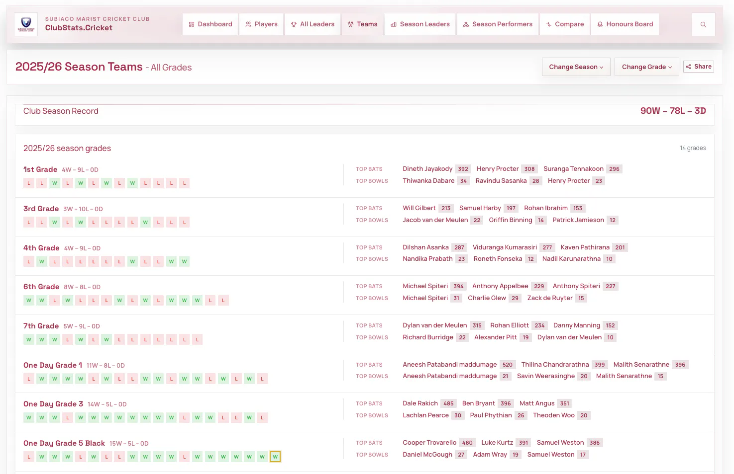Open the 3rd Grade team link
This screenshot has width=734, height=474.
click(41, 209)
